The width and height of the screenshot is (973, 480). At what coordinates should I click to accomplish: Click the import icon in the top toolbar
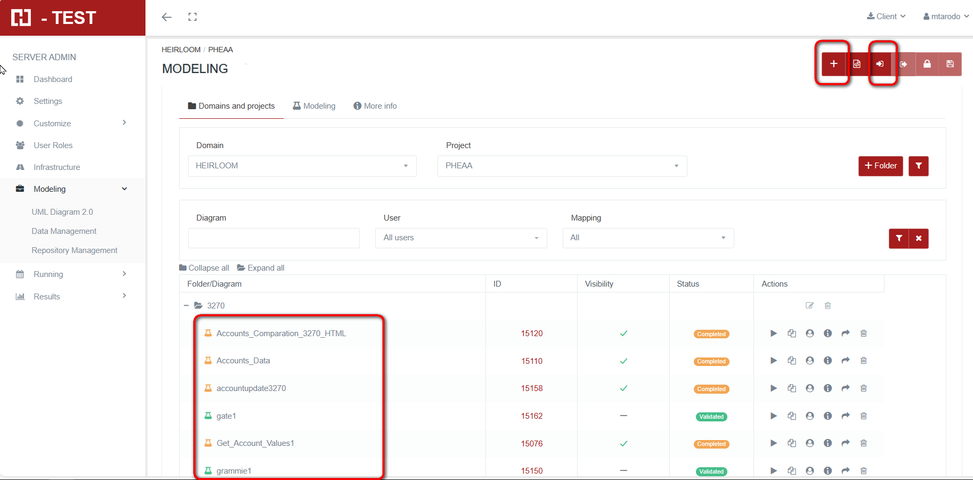pyautogui.click(x=880, y=64)
